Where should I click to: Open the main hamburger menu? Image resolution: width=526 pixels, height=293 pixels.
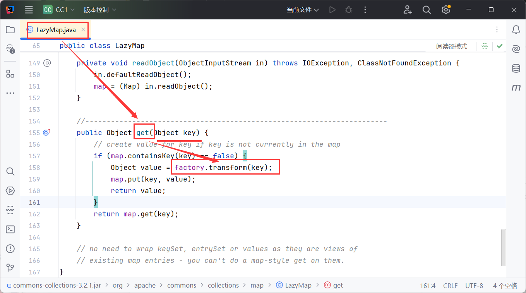pyautogui.click(x=29, y=10)
